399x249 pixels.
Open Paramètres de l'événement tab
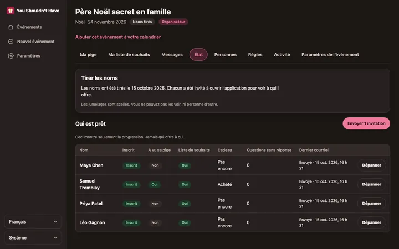(330, 55)
